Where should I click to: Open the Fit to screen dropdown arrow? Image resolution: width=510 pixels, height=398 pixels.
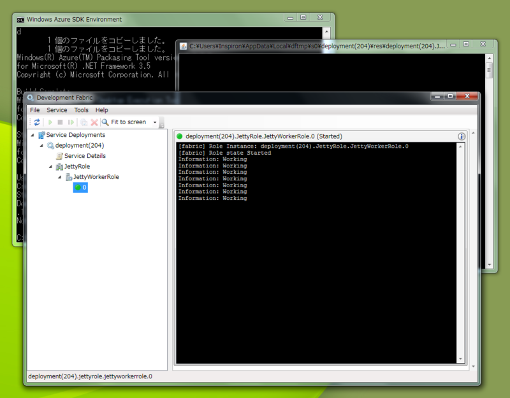(155, 122)
